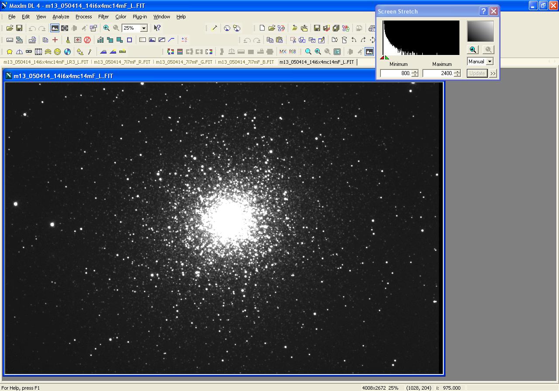Click the red minimum histogram marker
Screen dimensions: 559x391
(383, 57)
